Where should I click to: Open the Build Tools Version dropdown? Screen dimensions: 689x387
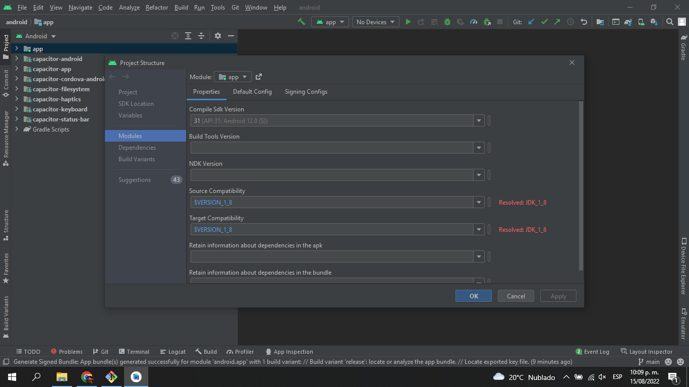[x=479, y=148]
